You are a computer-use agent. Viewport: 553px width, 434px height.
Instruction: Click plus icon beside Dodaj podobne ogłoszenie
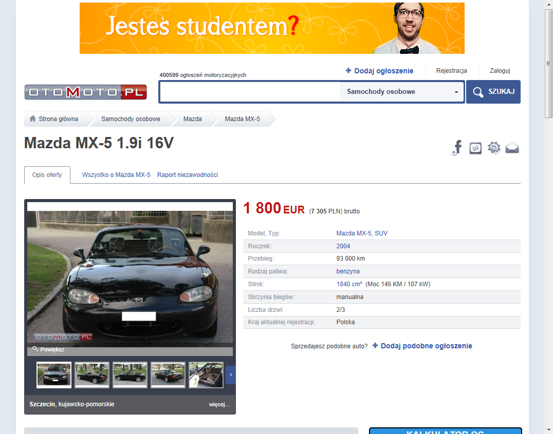click(375, 346)
